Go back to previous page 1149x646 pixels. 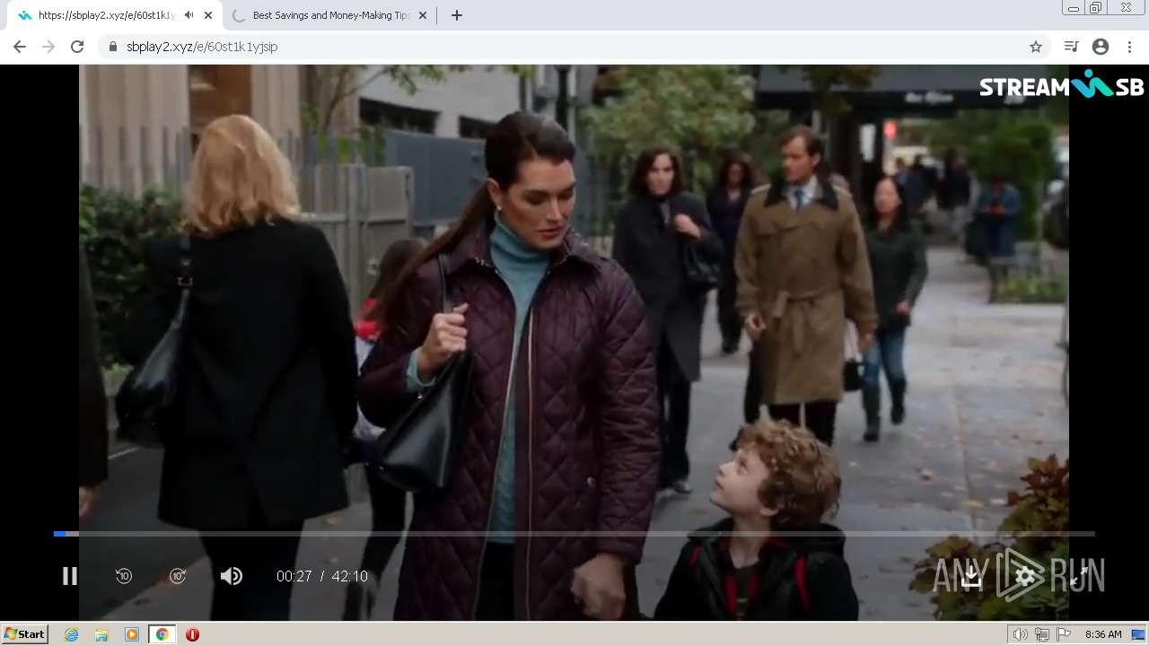point(20,47)
